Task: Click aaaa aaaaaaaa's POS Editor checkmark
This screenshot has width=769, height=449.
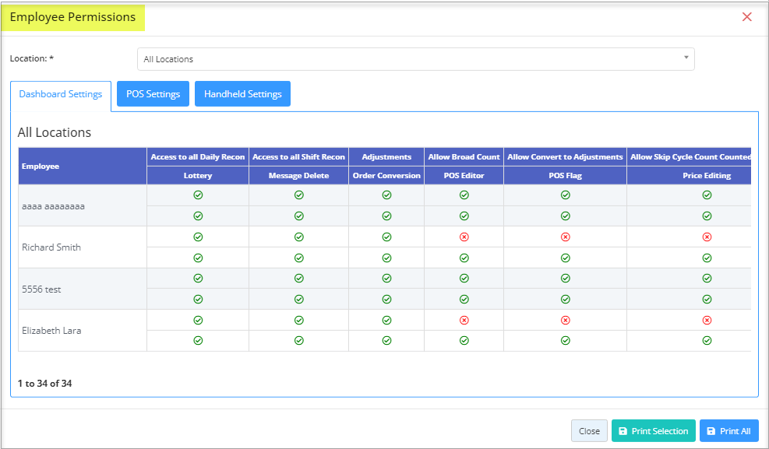Action: (x=464, y=216)
